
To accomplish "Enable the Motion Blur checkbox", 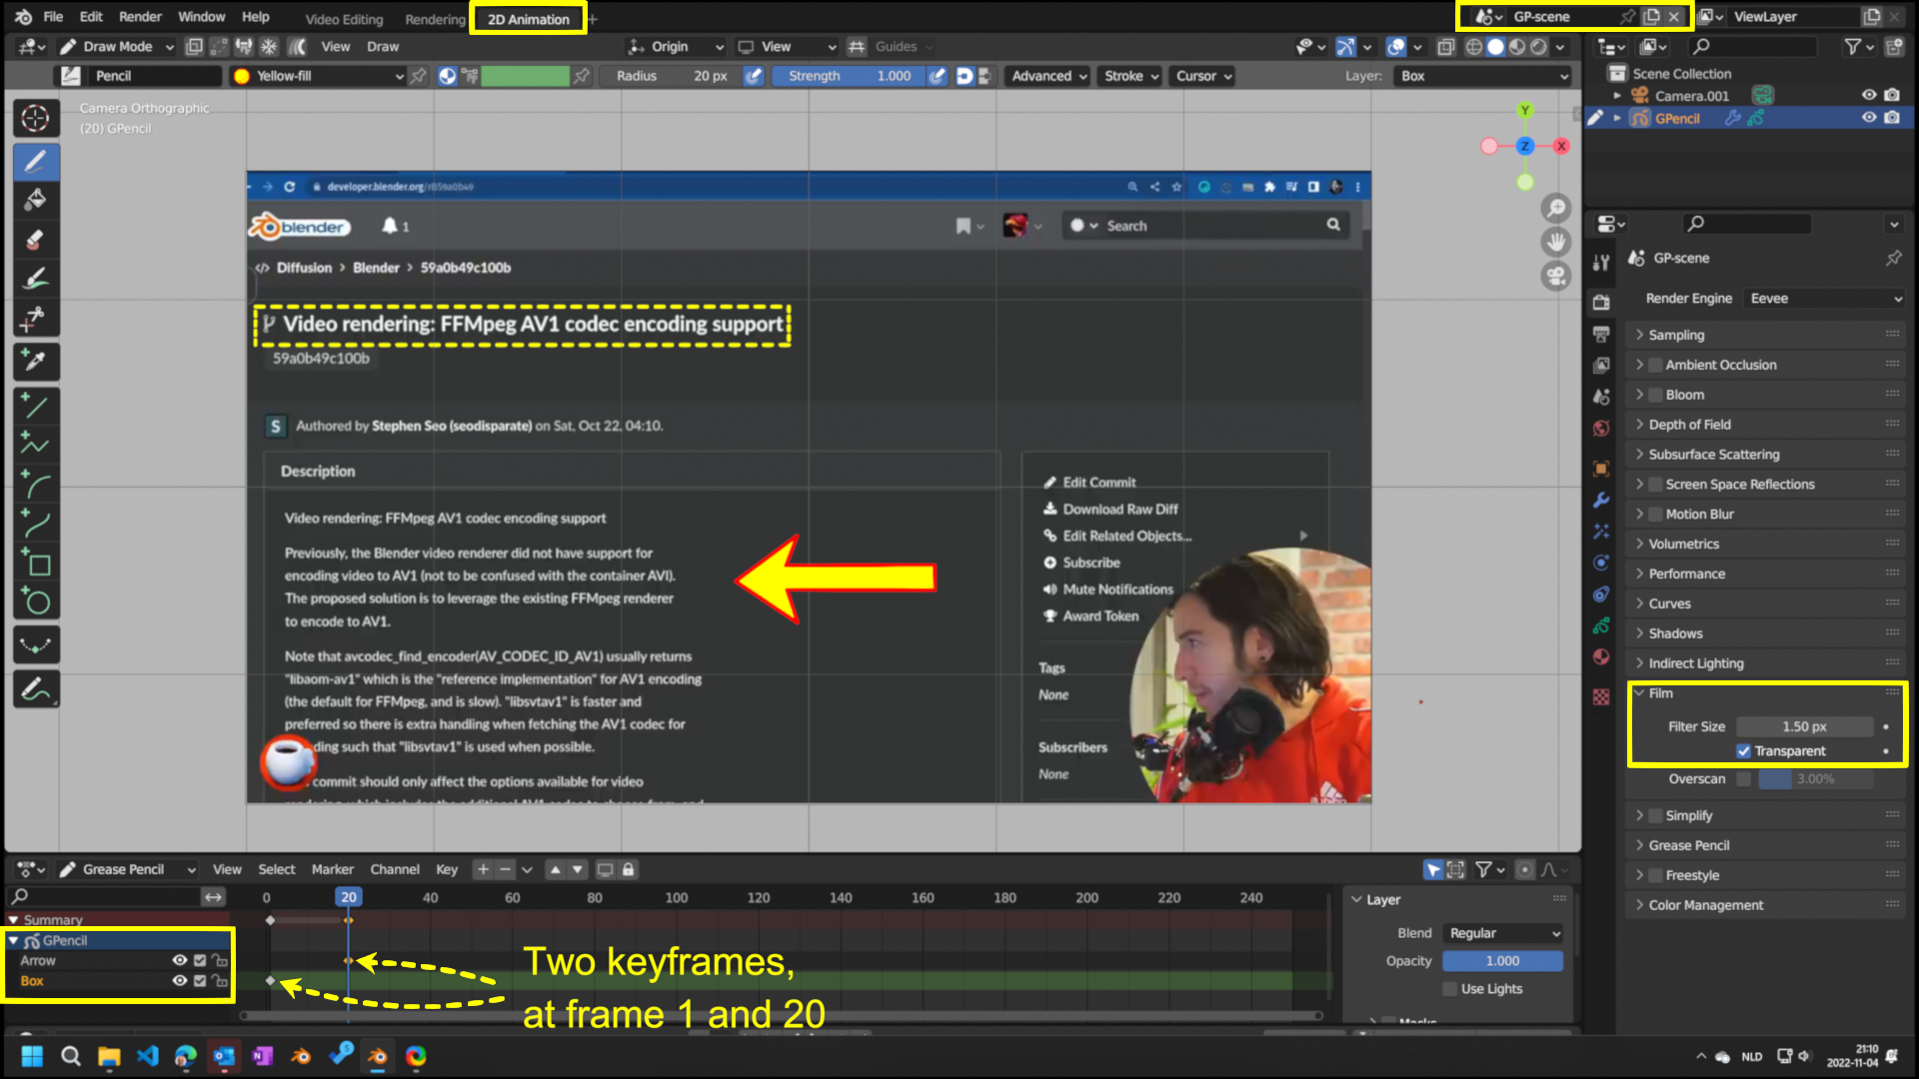I will coord(1655,515).
